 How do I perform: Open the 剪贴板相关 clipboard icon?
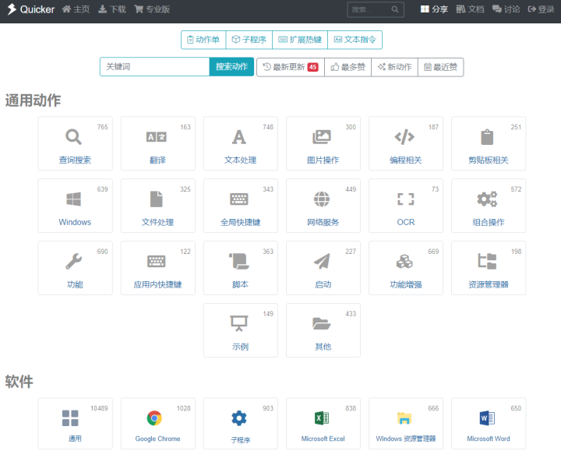(x=489, y=143)
